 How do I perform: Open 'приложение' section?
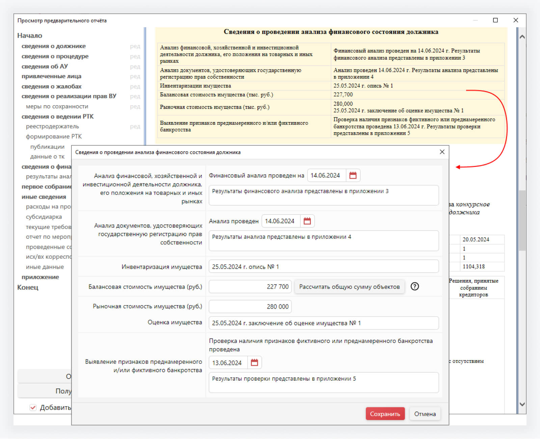tap(40, 277)
